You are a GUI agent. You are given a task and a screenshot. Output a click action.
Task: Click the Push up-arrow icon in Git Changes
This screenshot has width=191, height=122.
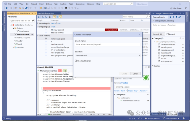click(x=176, y=17)
